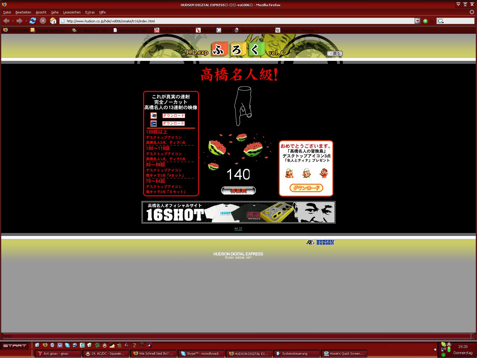Open the Ansicht menu
This screenshot has width=477, height=358.
41,12
